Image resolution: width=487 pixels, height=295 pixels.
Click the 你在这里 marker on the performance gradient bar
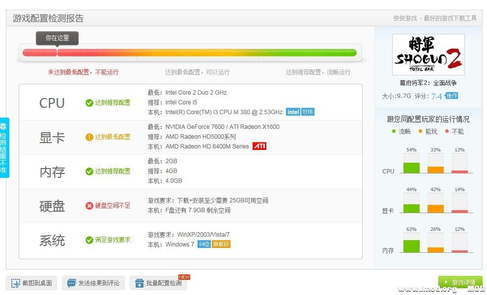click(57, 38)
